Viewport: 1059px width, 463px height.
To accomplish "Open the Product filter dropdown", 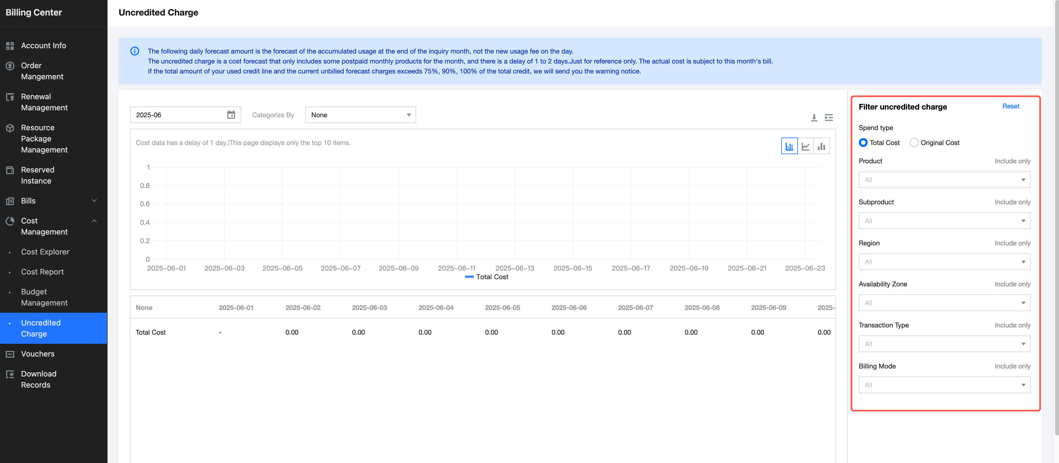I will point(944,180).
